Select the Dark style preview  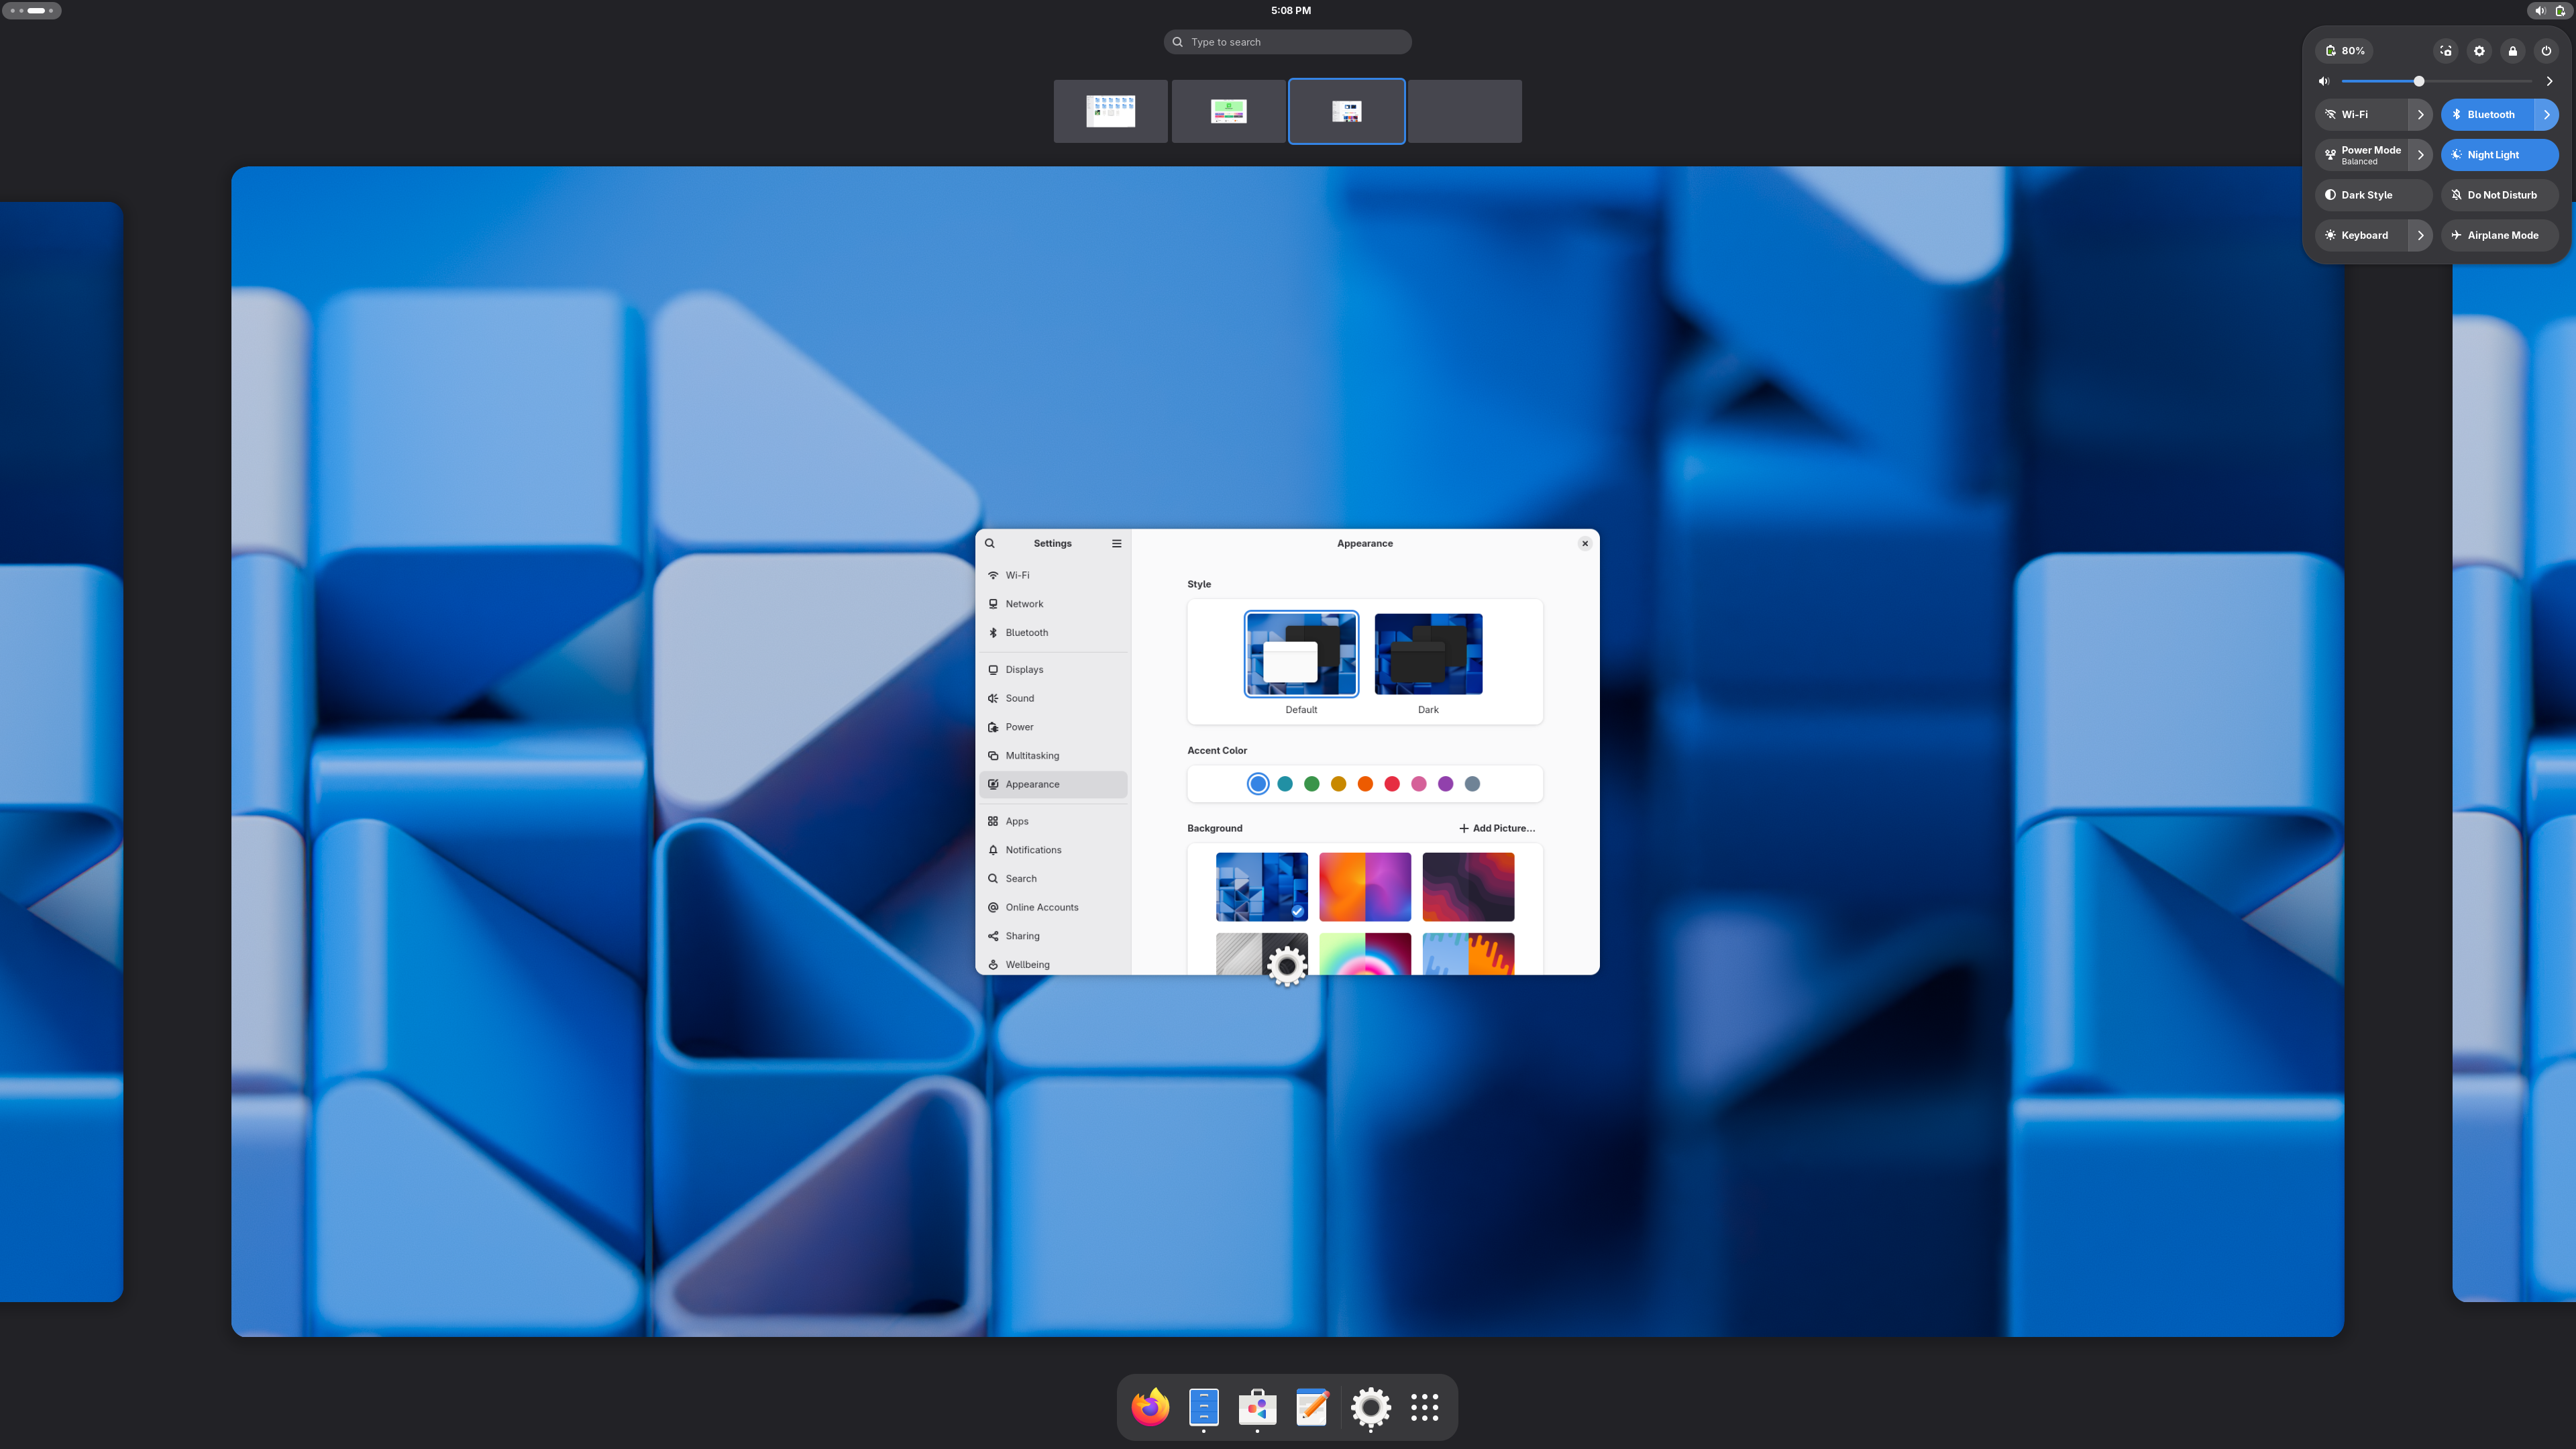[x=1428, y=655]
